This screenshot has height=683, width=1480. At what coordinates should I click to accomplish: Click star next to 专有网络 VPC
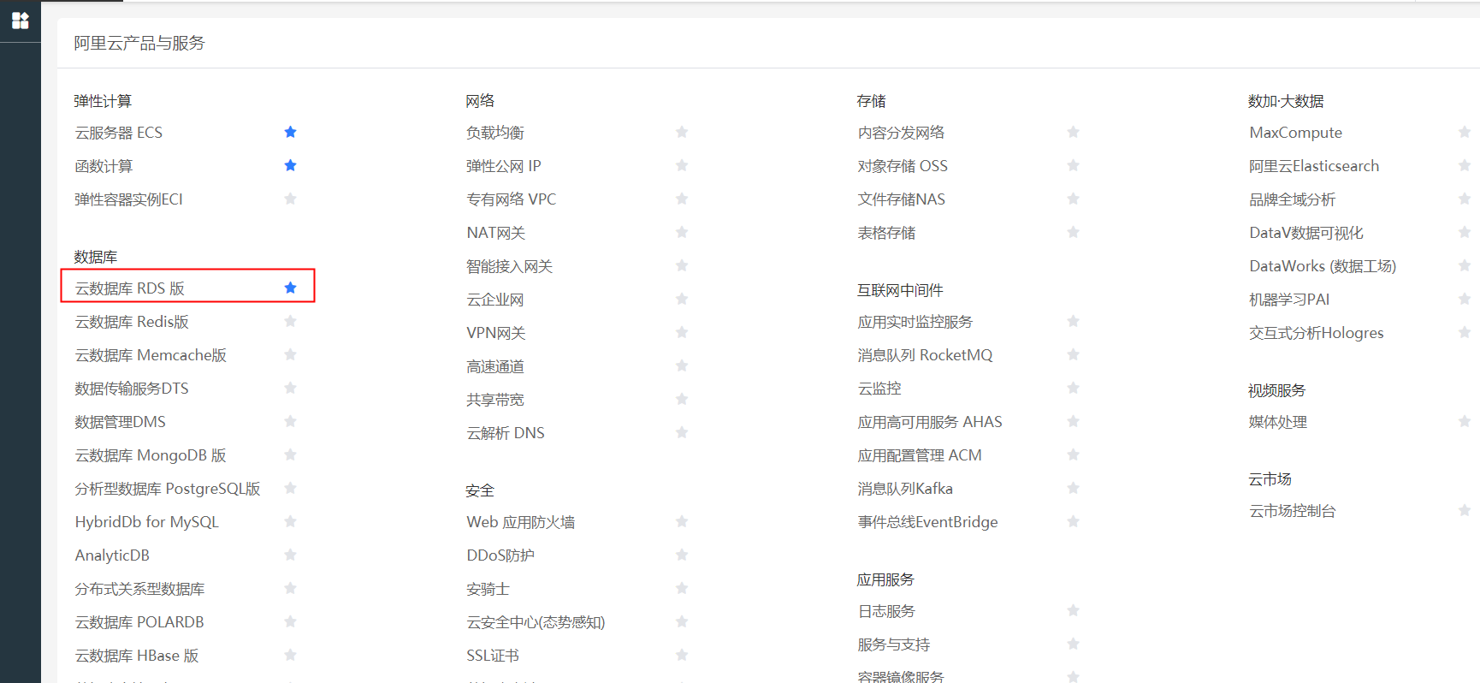pos(682,199)
